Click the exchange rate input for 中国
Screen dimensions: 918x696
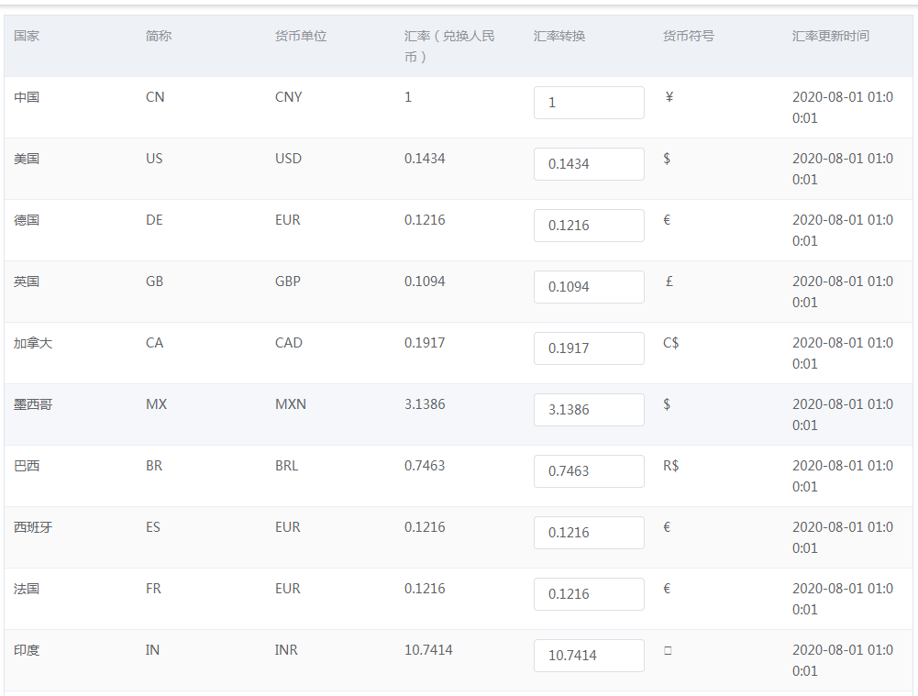(589, 103)
